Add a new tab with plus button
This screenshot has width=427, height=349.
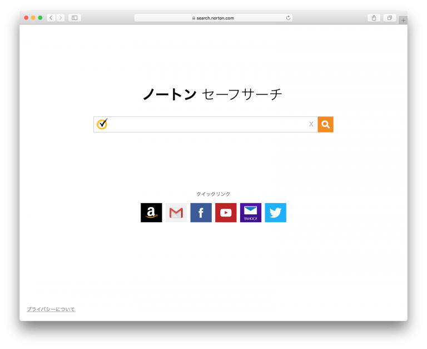click(x=403, y=20)
